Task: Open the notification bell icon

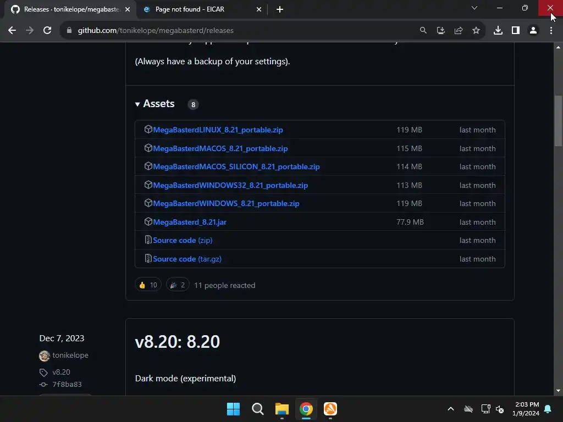Action: click(548, 409)
